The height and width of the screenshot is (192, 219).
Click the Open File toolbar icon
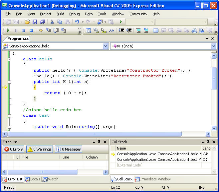[27, 22]
